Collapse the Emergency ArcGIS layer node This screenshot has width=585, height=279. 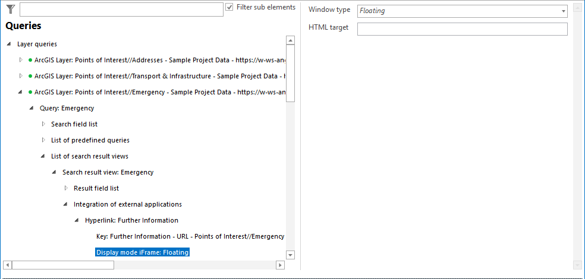(x=20, y=92)
